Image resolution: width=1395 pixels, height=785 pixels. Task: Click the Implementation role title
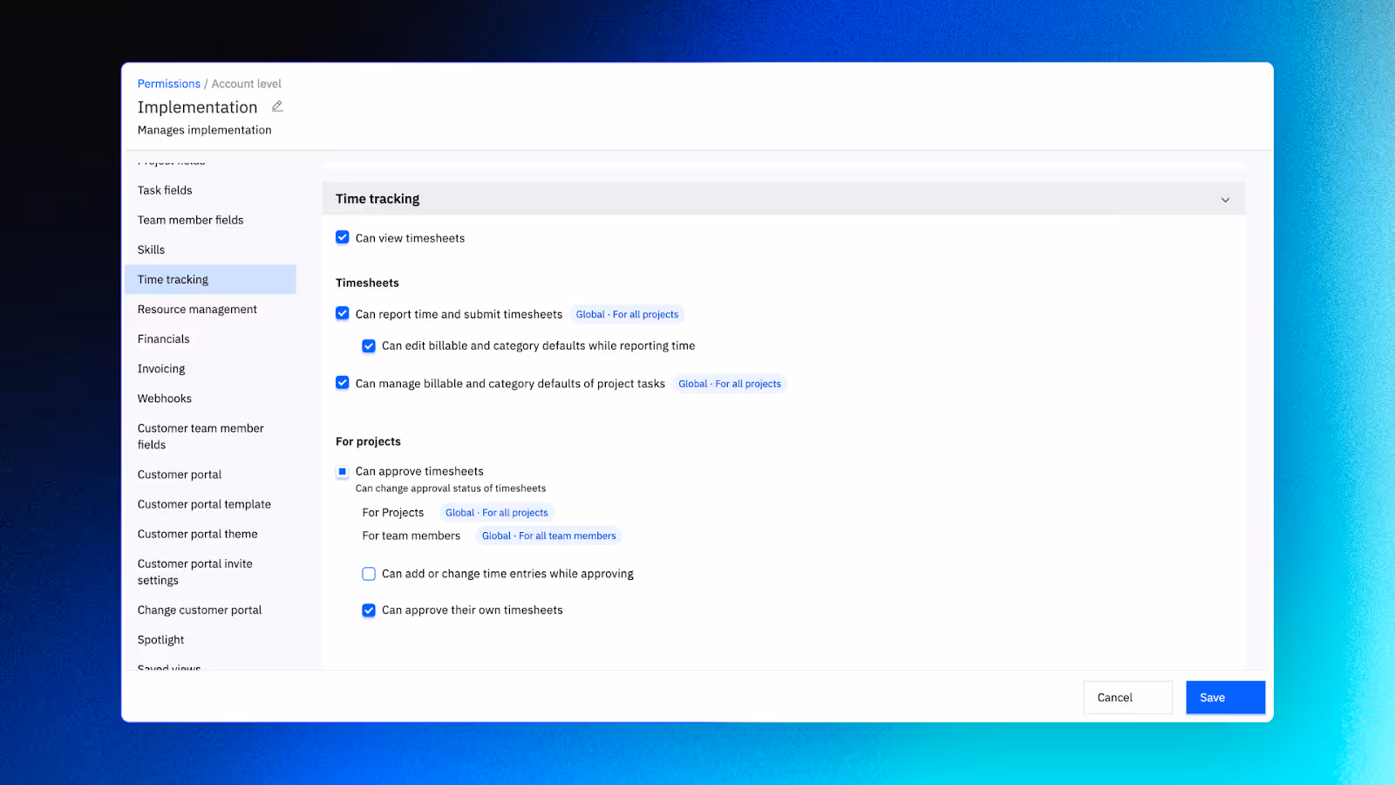point(197,107)
